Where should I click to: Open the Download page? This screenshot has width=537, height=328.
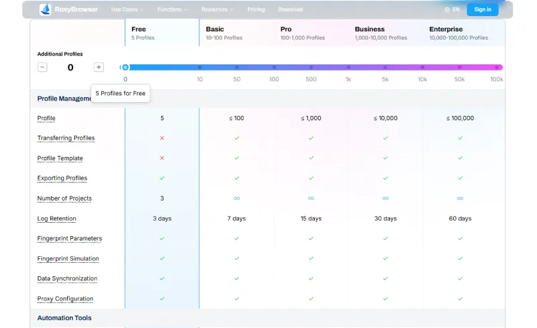pyautogui.click(x=291, y=9)
